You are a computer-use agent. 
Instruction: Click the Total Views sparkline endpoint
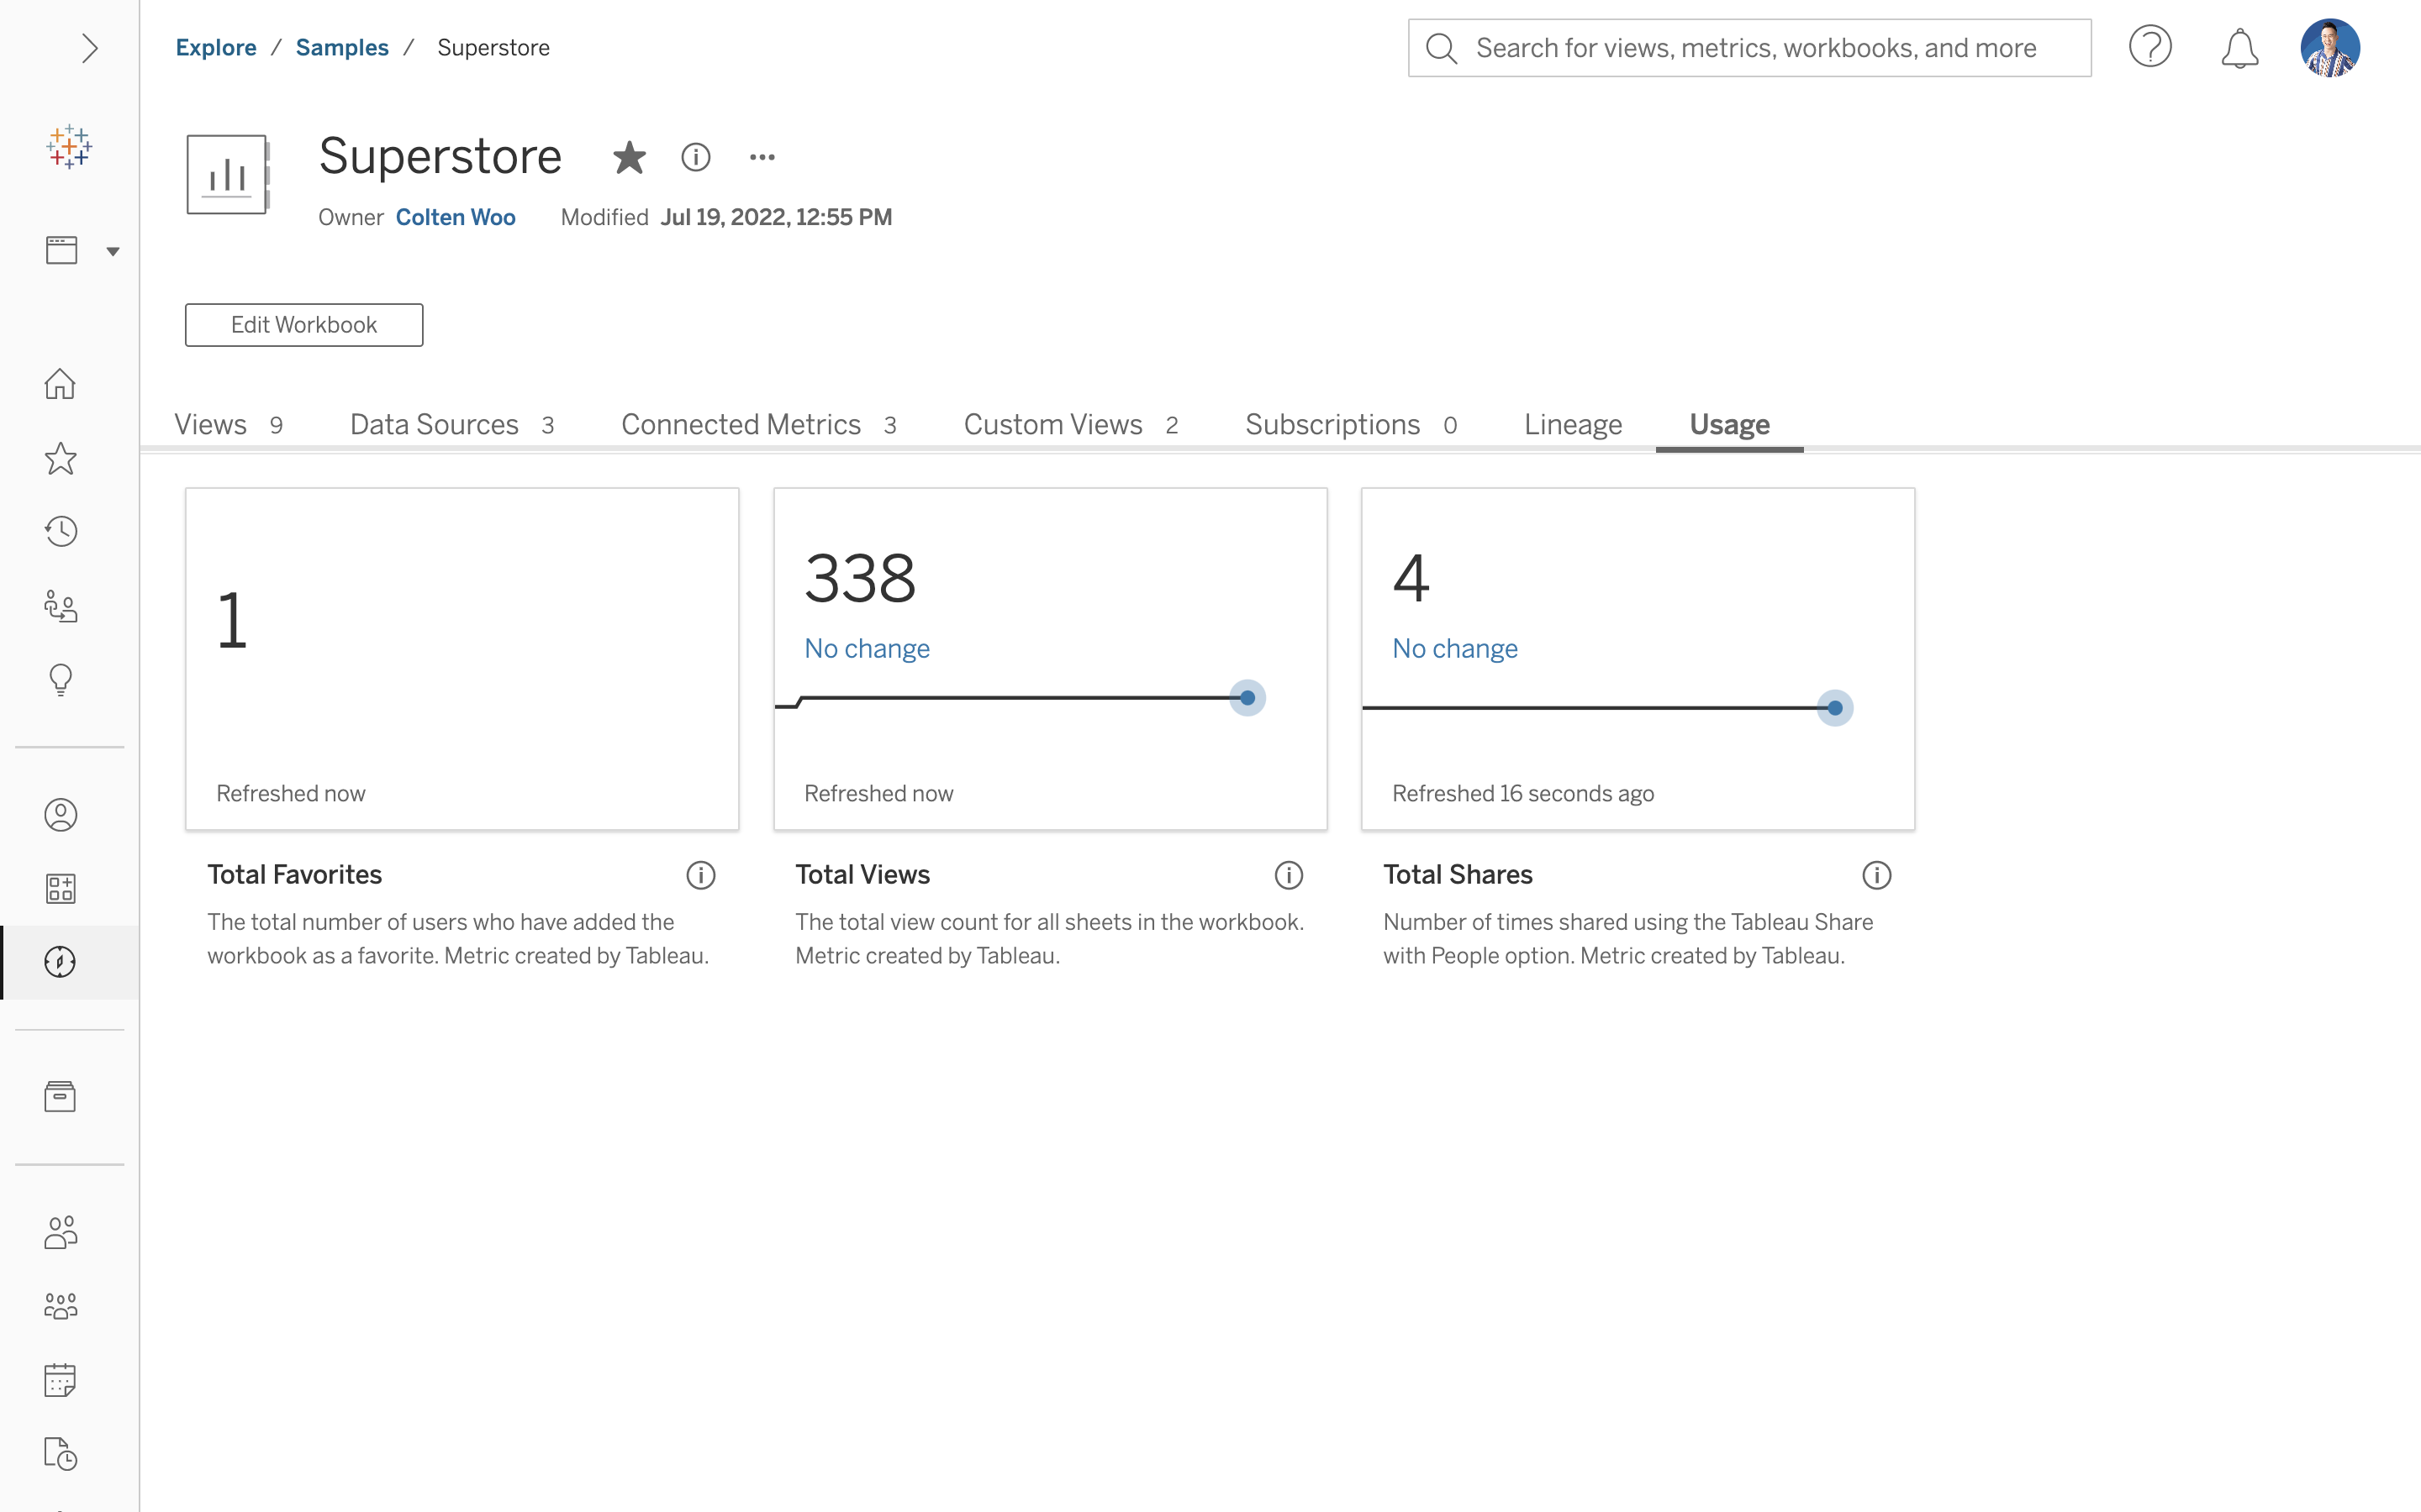(1247, 698)
